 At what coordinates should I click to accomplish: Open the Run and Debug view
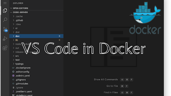[5, 39]
